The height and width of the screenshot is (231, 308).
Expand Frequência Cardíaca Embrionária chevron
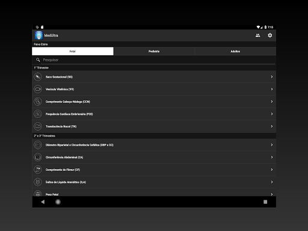pos(272,114)
